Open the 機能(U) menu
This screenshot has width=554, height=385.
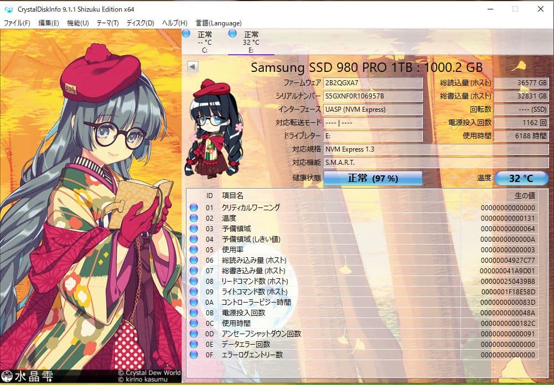click(x=77, y=23)
